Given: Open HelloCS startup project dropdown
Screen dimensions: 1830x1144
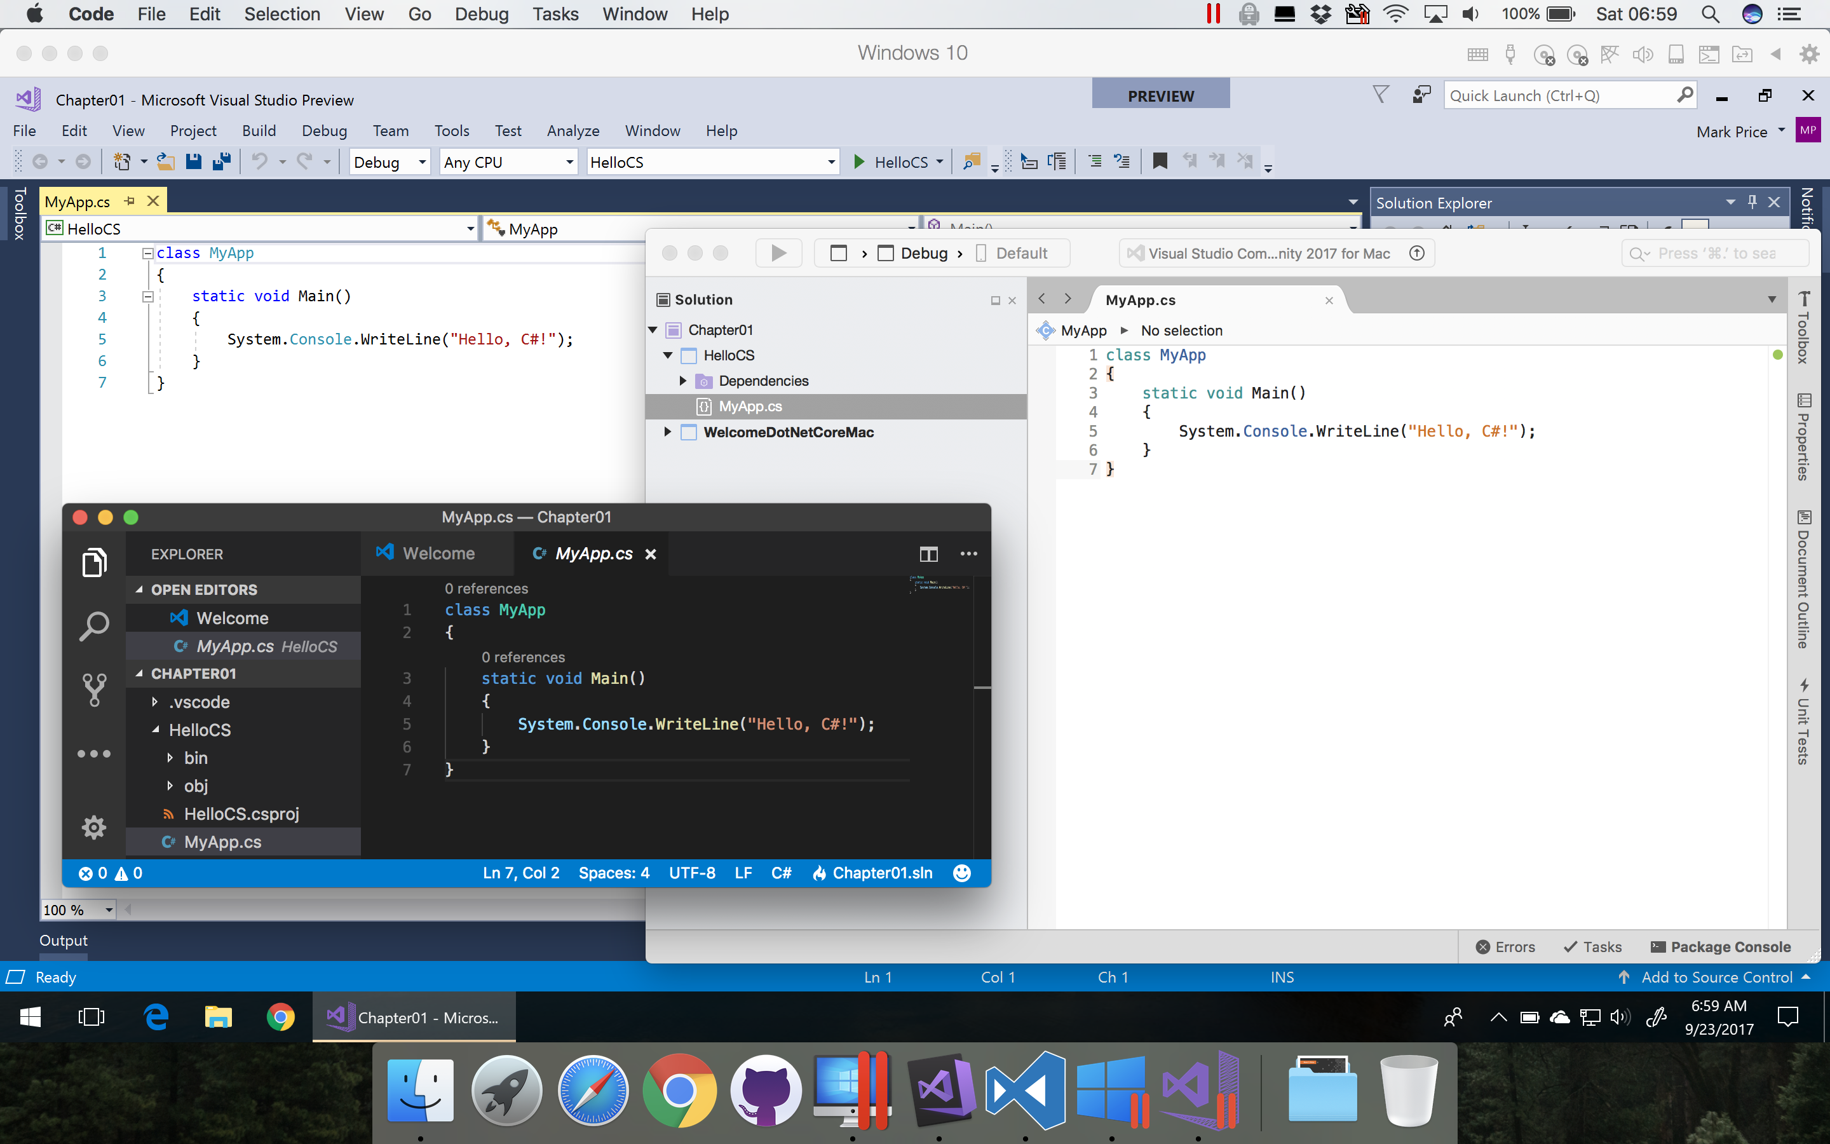Looking at the screenshot, I should (x=713, y=162).
